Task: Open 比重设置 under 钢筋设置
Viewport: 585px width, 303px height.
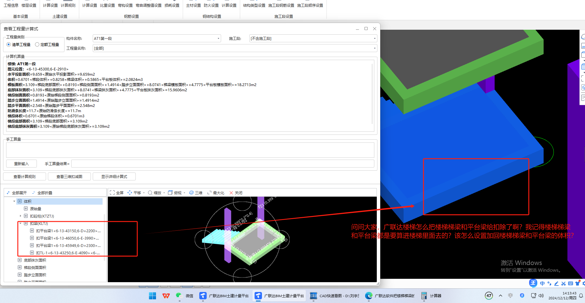Action: 107,5
